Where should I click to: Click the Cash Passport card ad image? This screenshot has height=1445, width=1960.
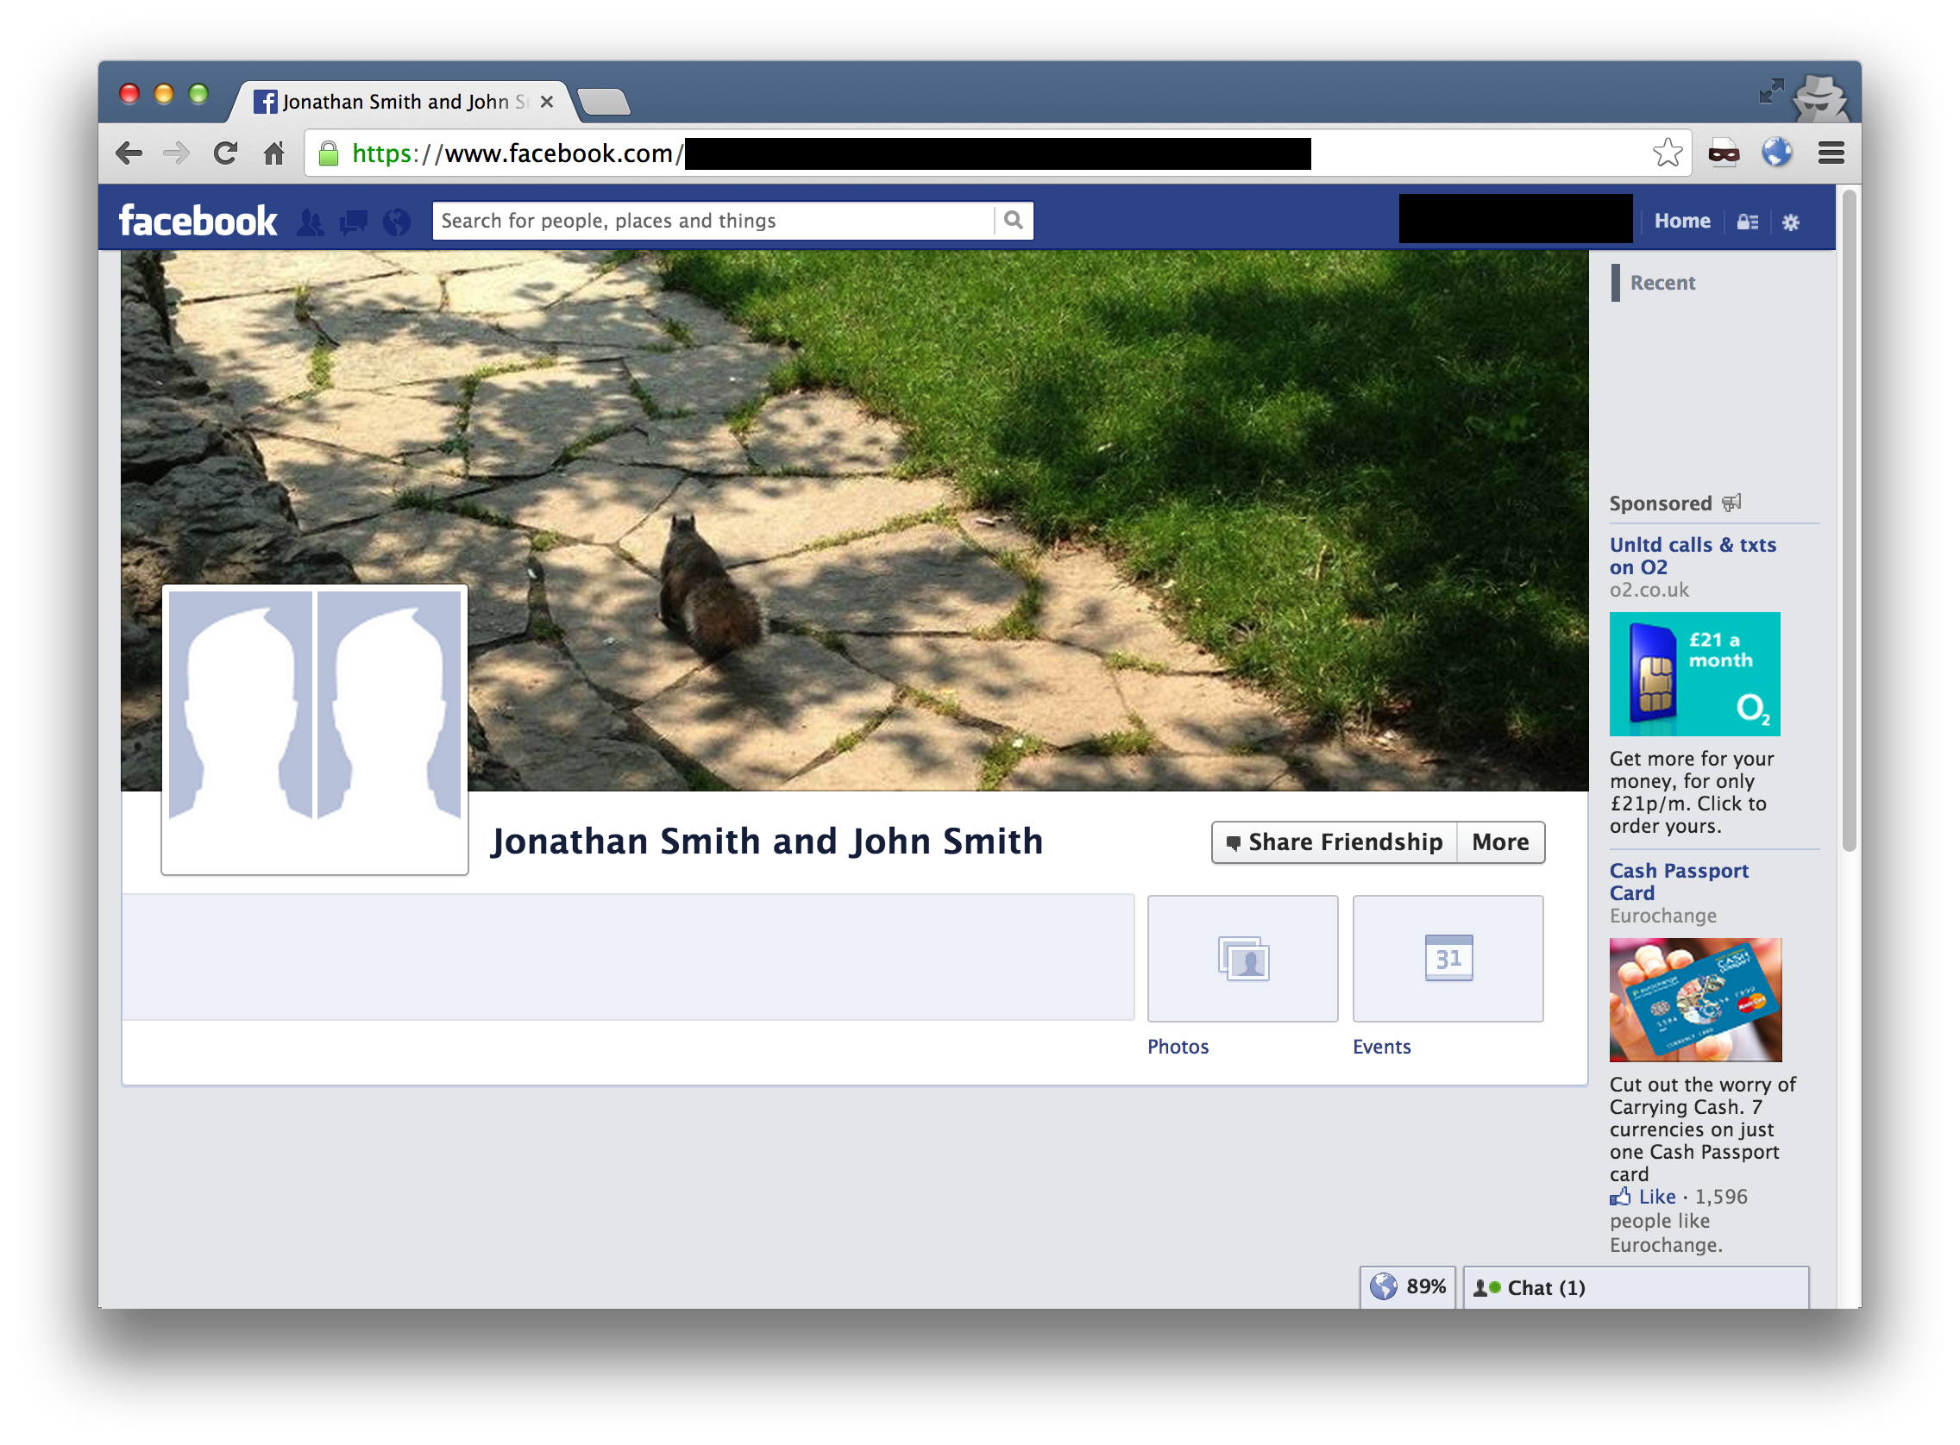point(1695,1000)
